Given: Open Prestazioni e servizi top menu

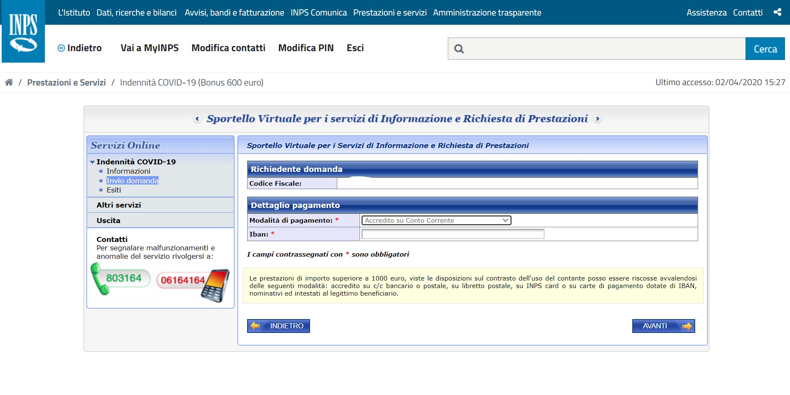Looking at the screenshot, I should [x=390, y=13].
